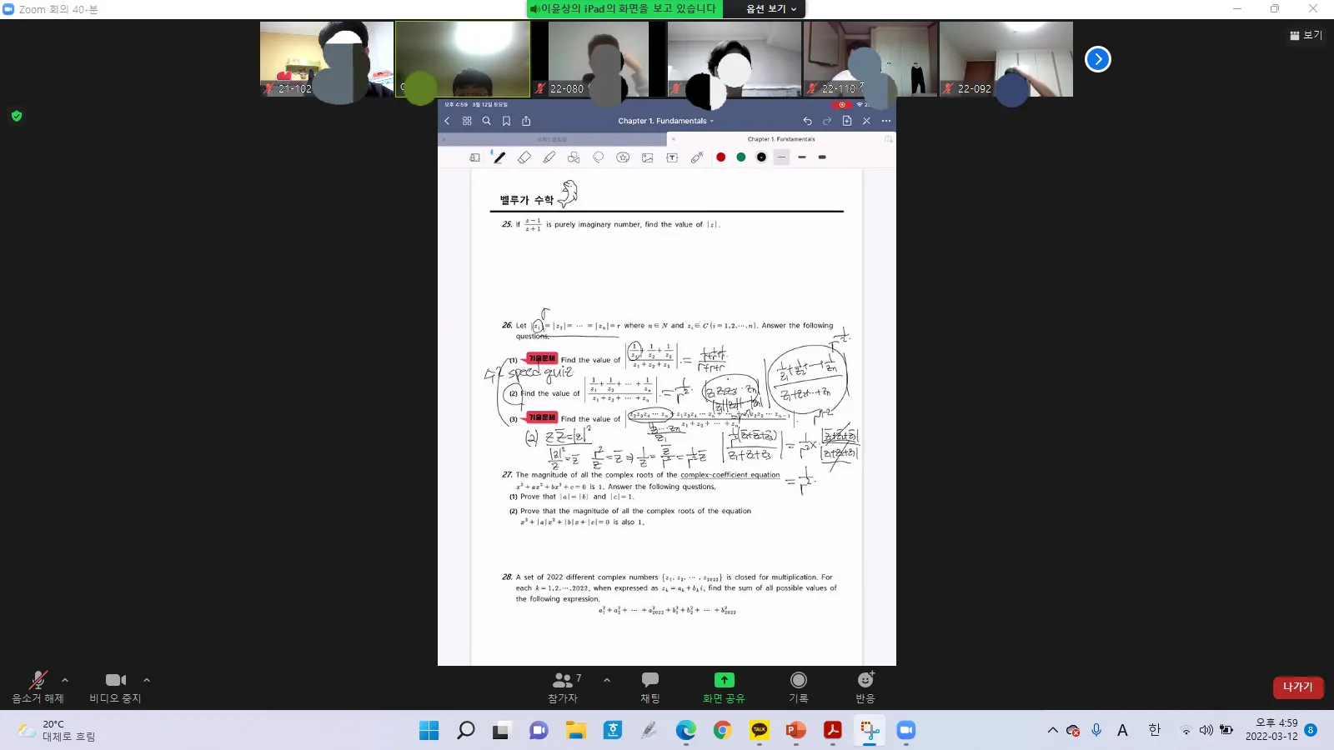Open the notes app more options menu
Screen dimensions: 1334x750
click(x=886, y=121)
